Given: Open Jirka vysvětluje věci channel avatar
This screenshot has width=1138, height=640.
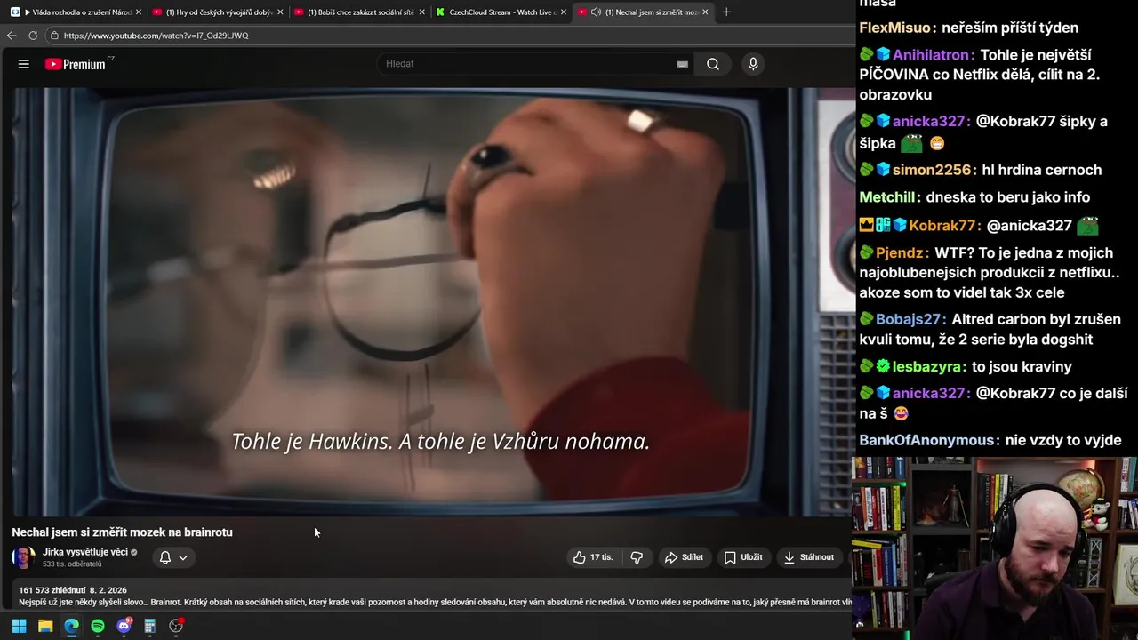Looking at the screenshot, I should coord(23,557).
